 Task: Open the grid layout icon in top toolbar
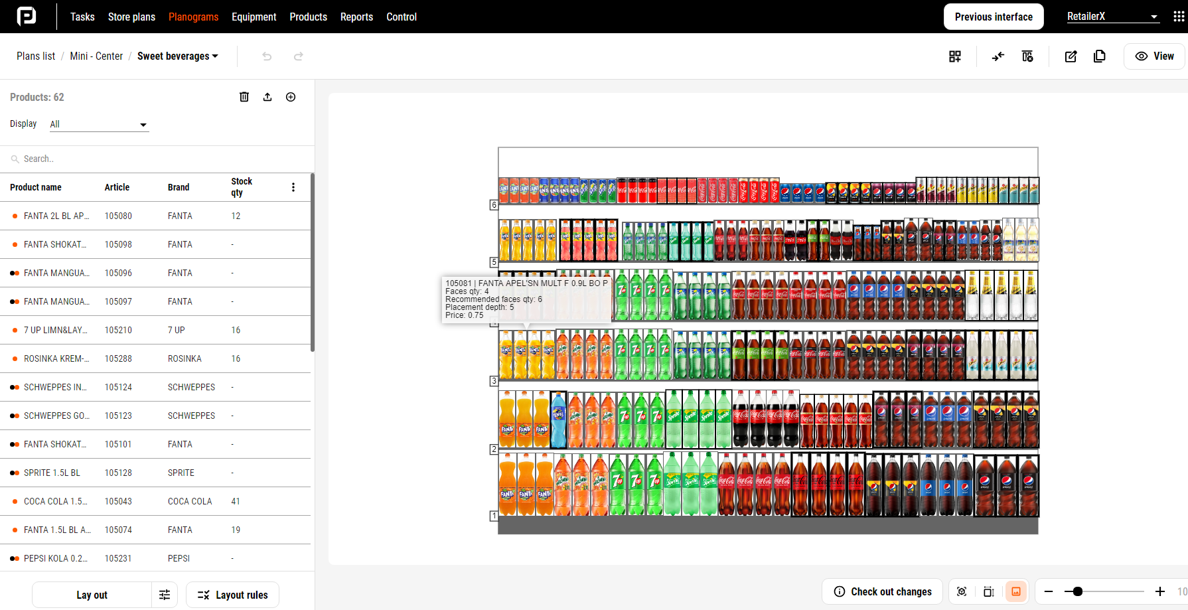[955, 56]
